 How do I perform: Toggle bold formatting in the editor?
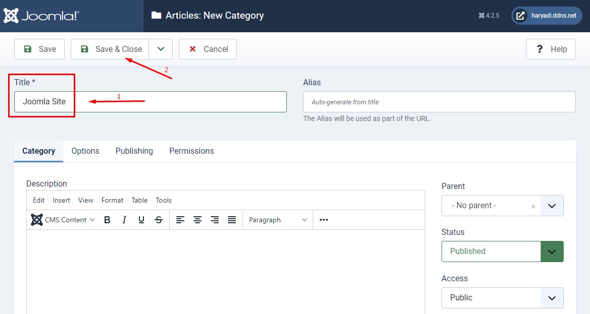coord(107,220)
